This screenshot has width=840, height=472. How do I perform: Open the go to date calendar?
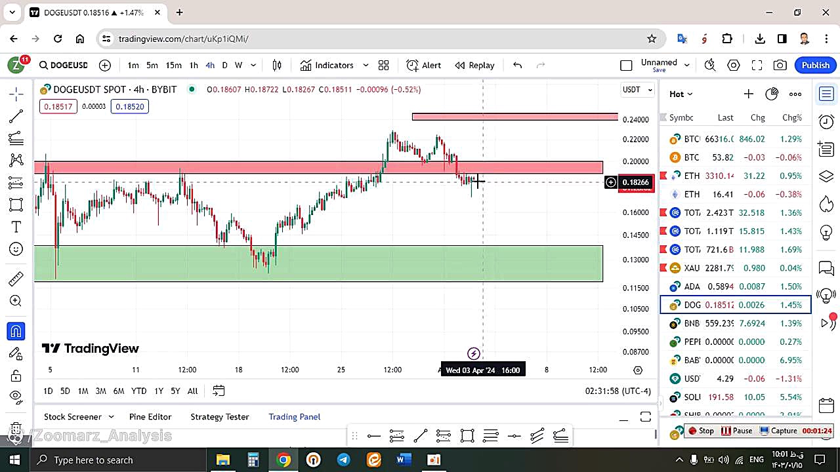click(219, 391)
